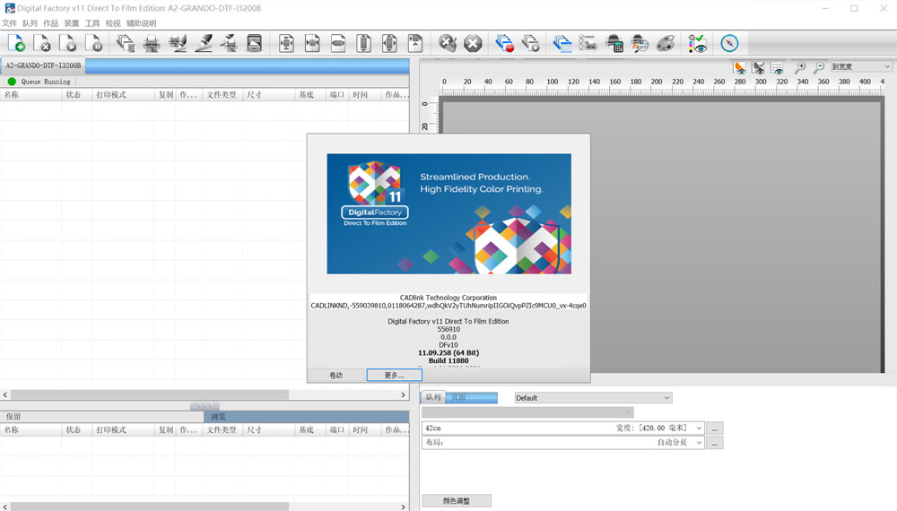The height and width of the screenshot is (511, 897).
Task: Click the zoom out magnifier
Action: [x=819, y=67]
